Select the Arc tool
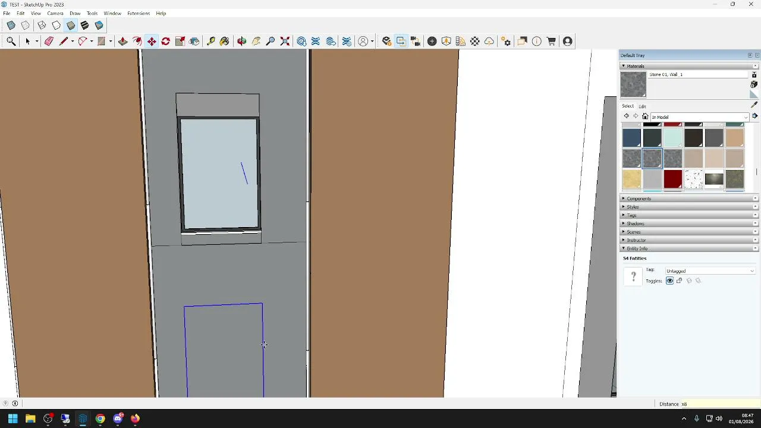This screenshot has width=761, height=428. [83, 41]
